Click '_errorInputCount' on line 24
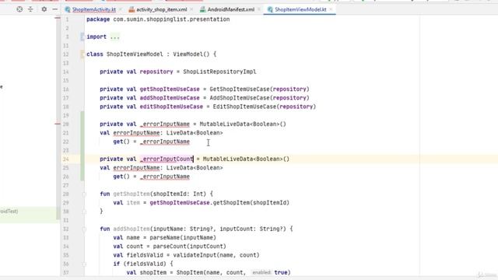The width and height of the screenshot is (498, 280). point(167,159)
